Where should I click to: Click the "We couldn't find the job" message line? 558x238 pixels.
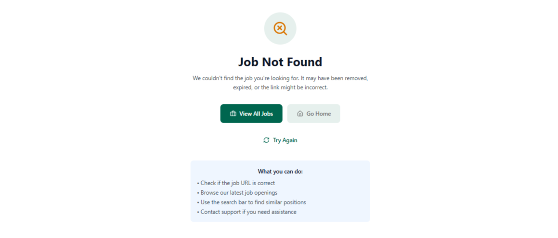click(280, 78)
